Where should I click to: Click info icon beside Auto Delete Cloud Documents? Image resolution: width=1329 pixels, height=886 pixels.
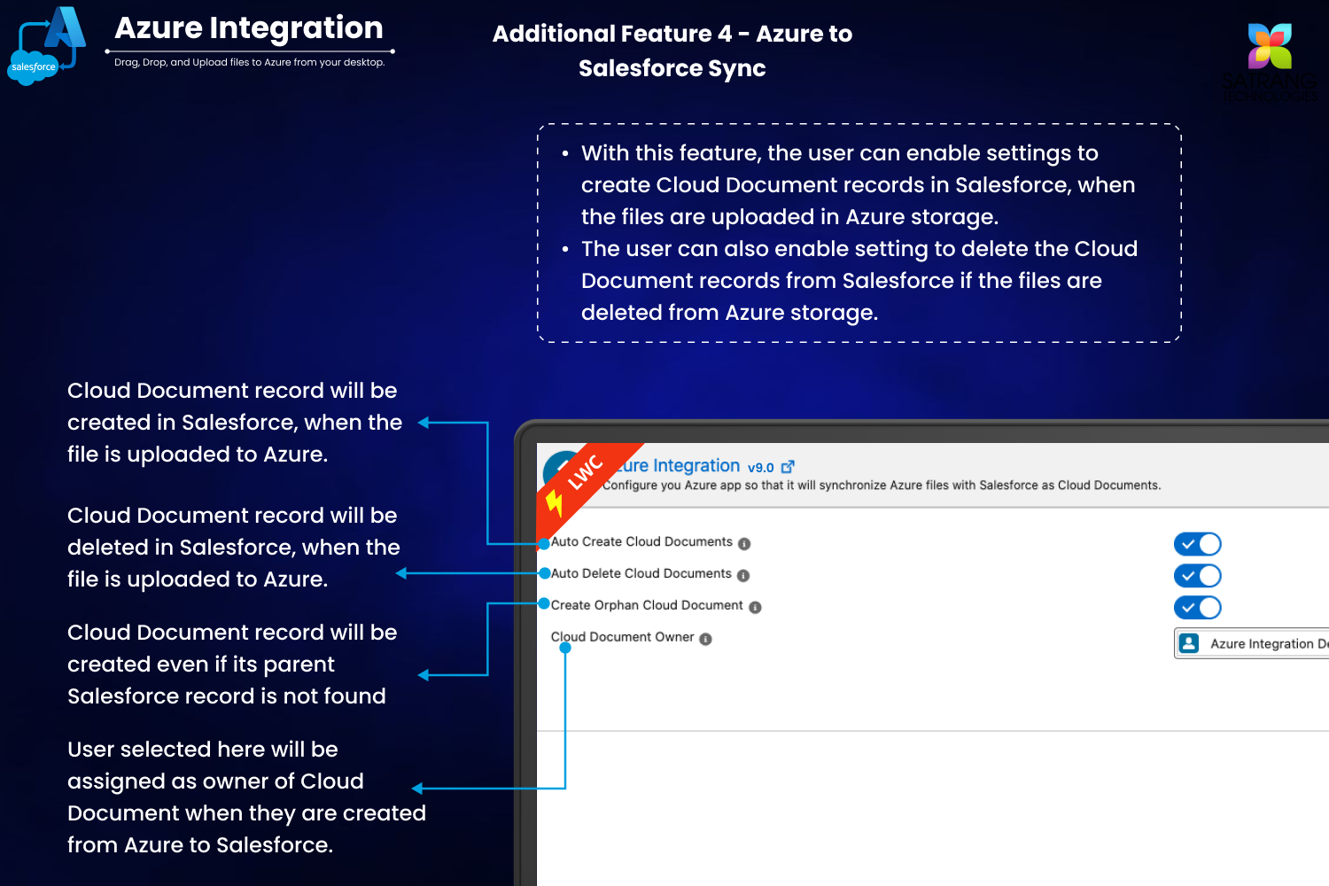pos(743,575)
